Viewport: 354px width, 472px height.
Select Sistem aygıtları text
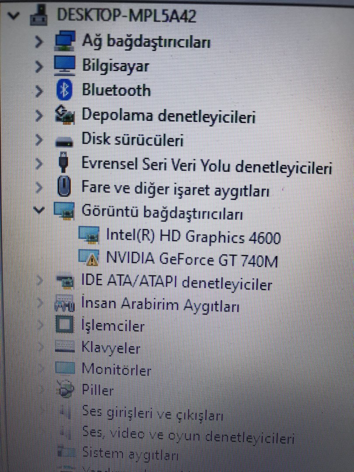pos(130,454)
